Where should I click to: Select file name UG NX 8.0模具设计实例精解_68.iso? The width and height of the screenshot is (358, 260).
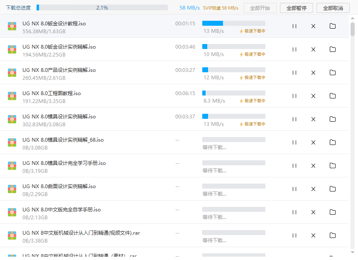click(x=63, y=140)
